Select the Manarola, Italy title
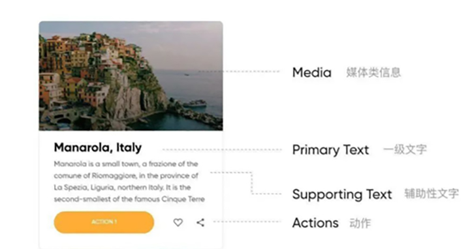This screenshot has width=470, height=249. tap(98, 147)
